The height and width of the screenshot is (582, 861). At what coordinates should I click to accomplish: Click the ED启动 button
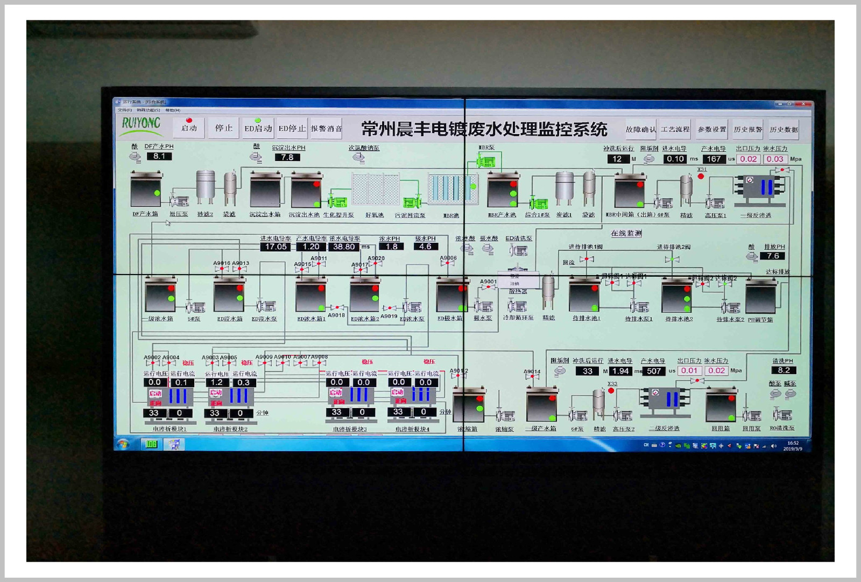coord(258,128)
